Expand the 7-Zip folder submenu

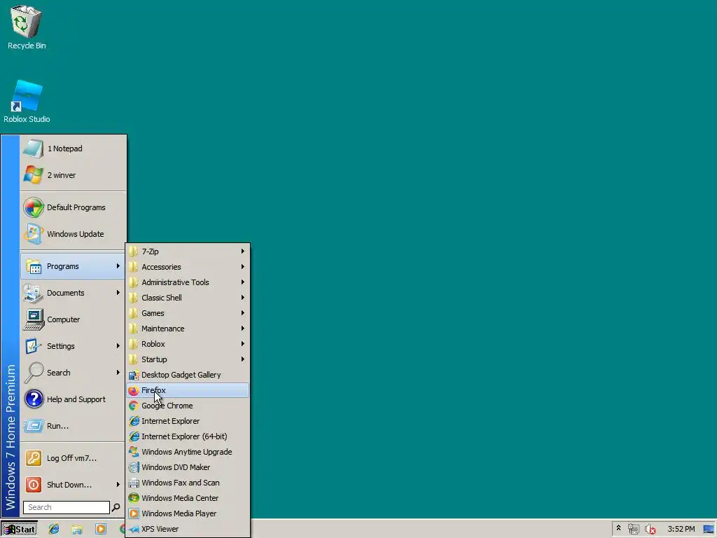point(188,251)
